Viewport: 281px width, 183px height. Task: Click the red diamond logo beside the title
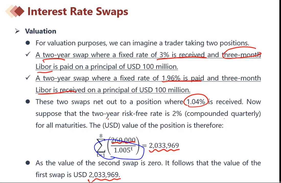point(15,11)
